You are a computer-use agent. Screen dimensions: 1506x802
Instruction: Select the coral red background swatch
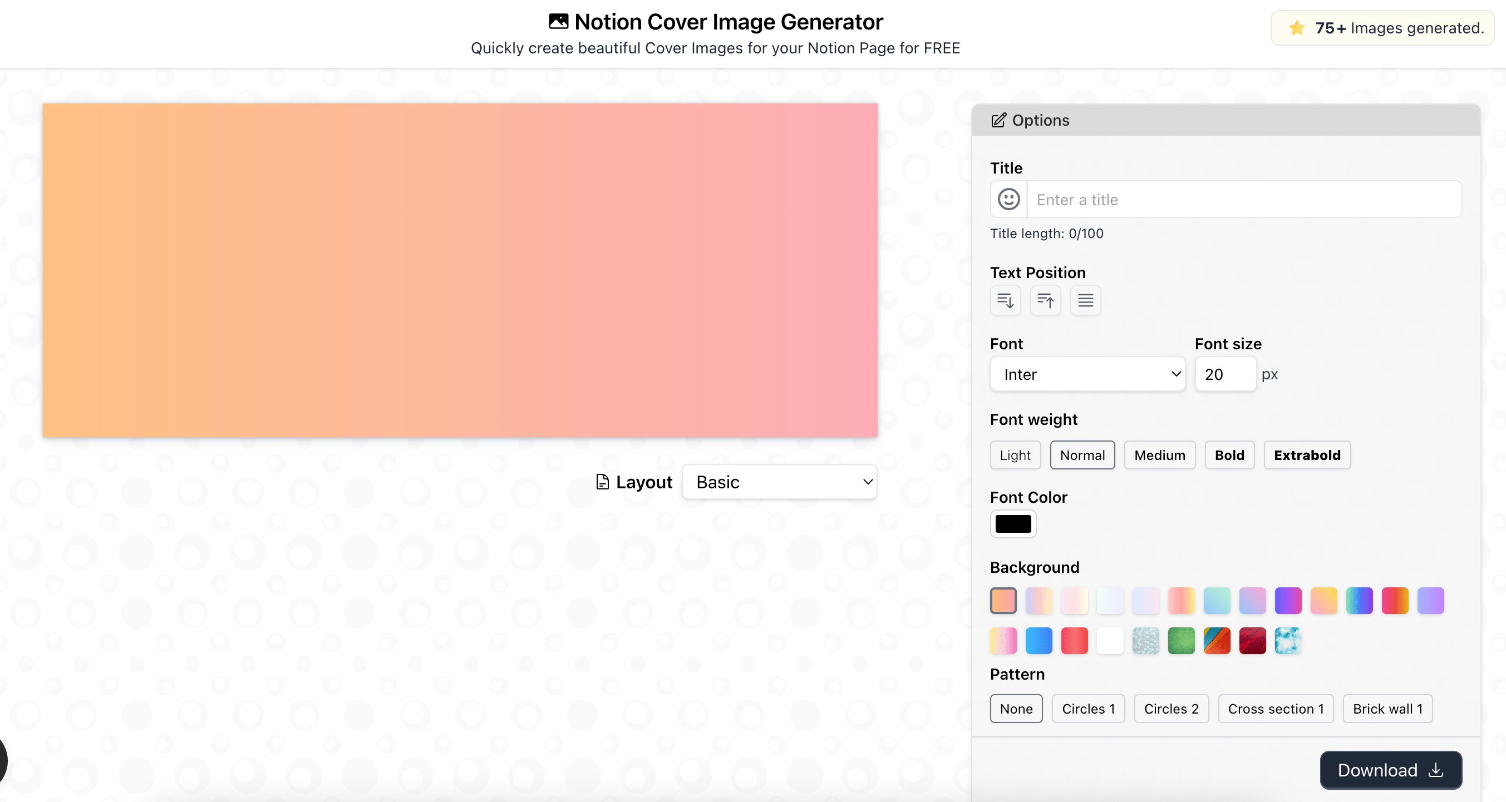pyautogui.click(x=1075, y=641)
